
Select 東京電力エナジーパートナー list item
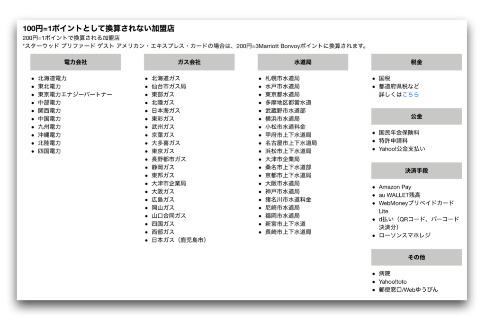click(75, 94)
